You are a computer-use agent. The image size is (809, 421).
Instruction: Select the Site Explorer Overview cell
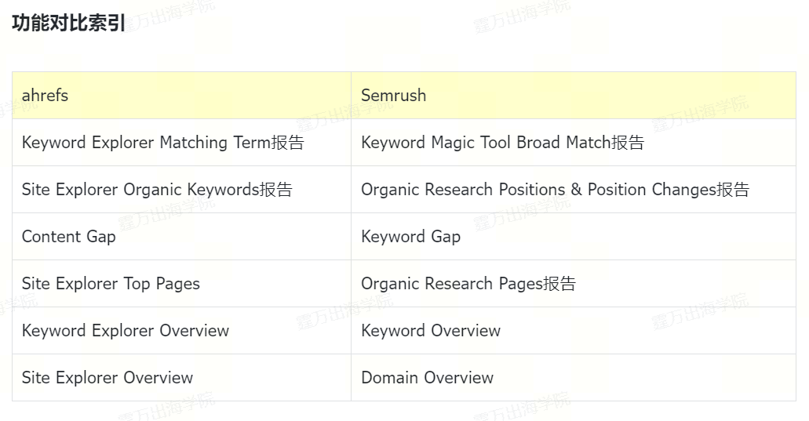click(108, 378)
